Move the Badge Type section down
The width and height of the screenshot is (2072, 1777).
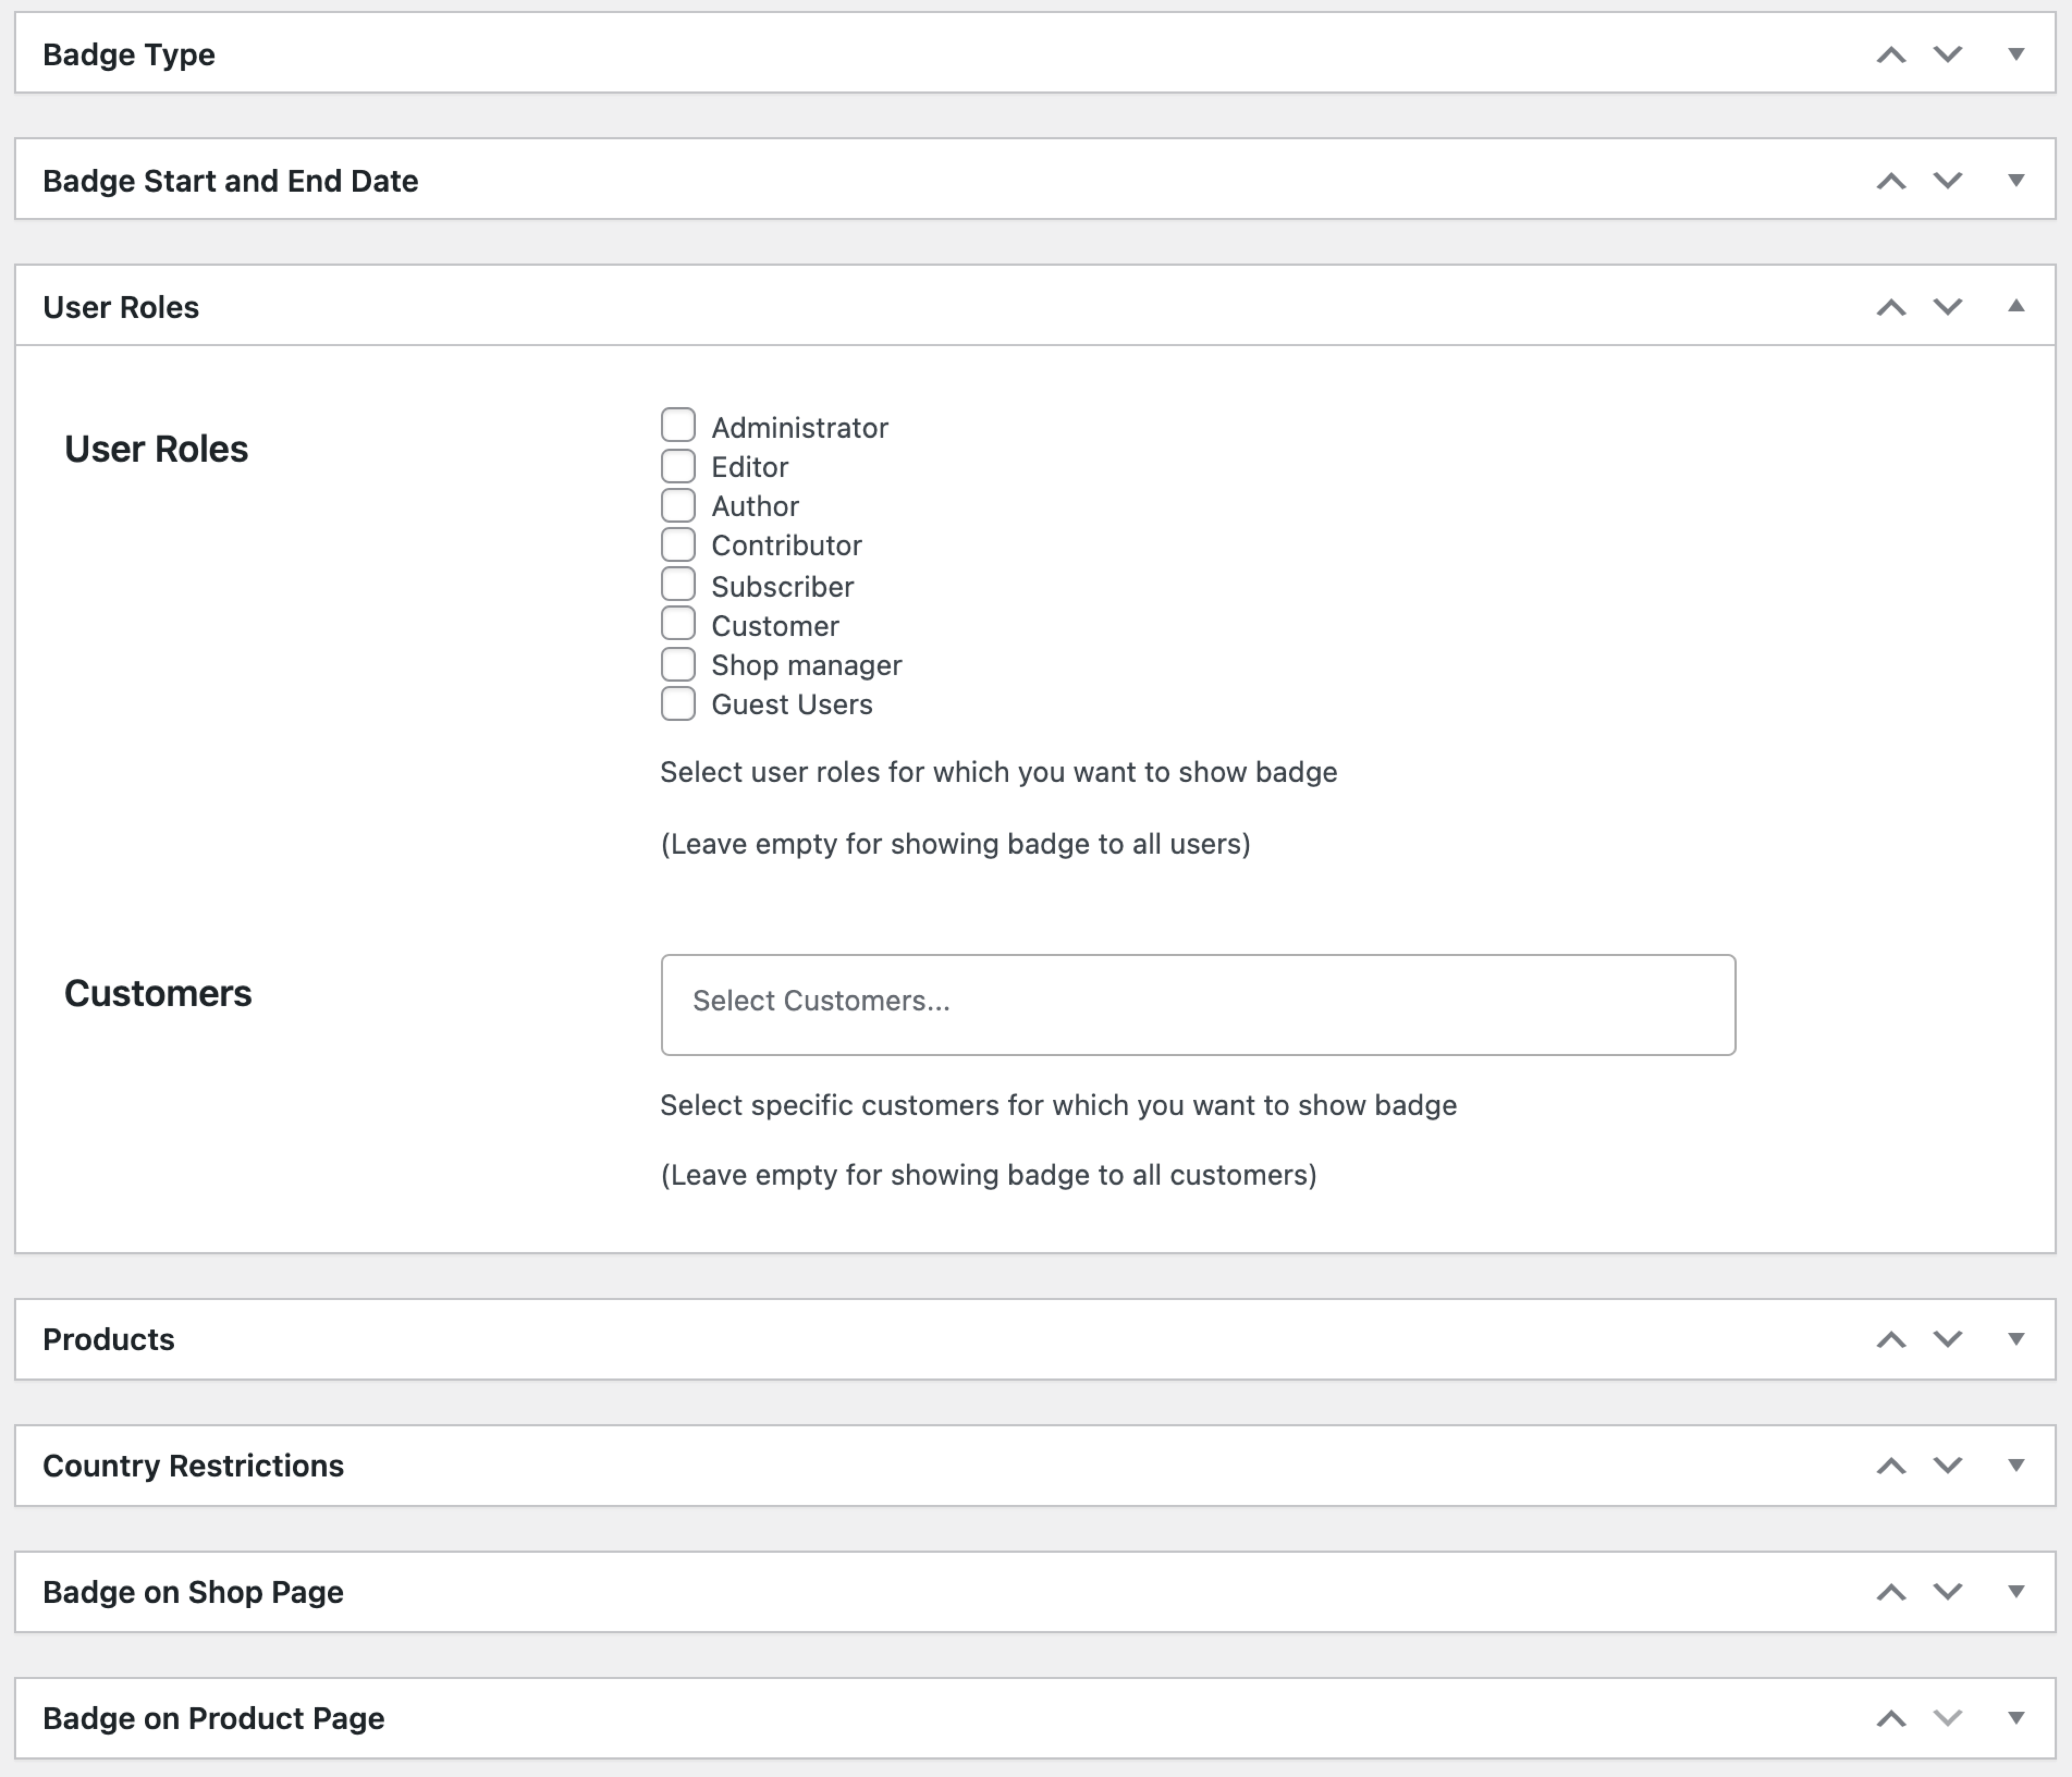[x=1946, y=55]
